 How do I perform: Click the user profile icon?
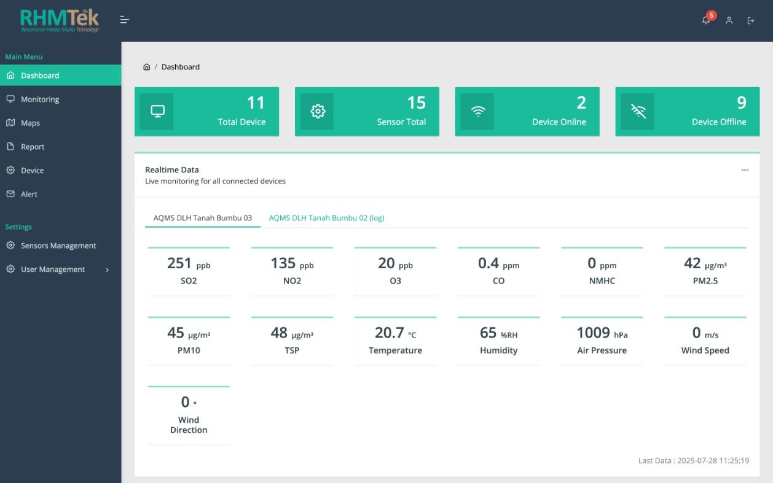(729, 20)
